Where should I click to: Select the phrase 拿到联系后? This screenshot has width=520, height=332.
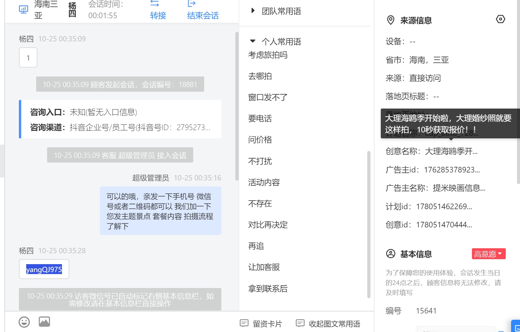(x=268, y=289)
